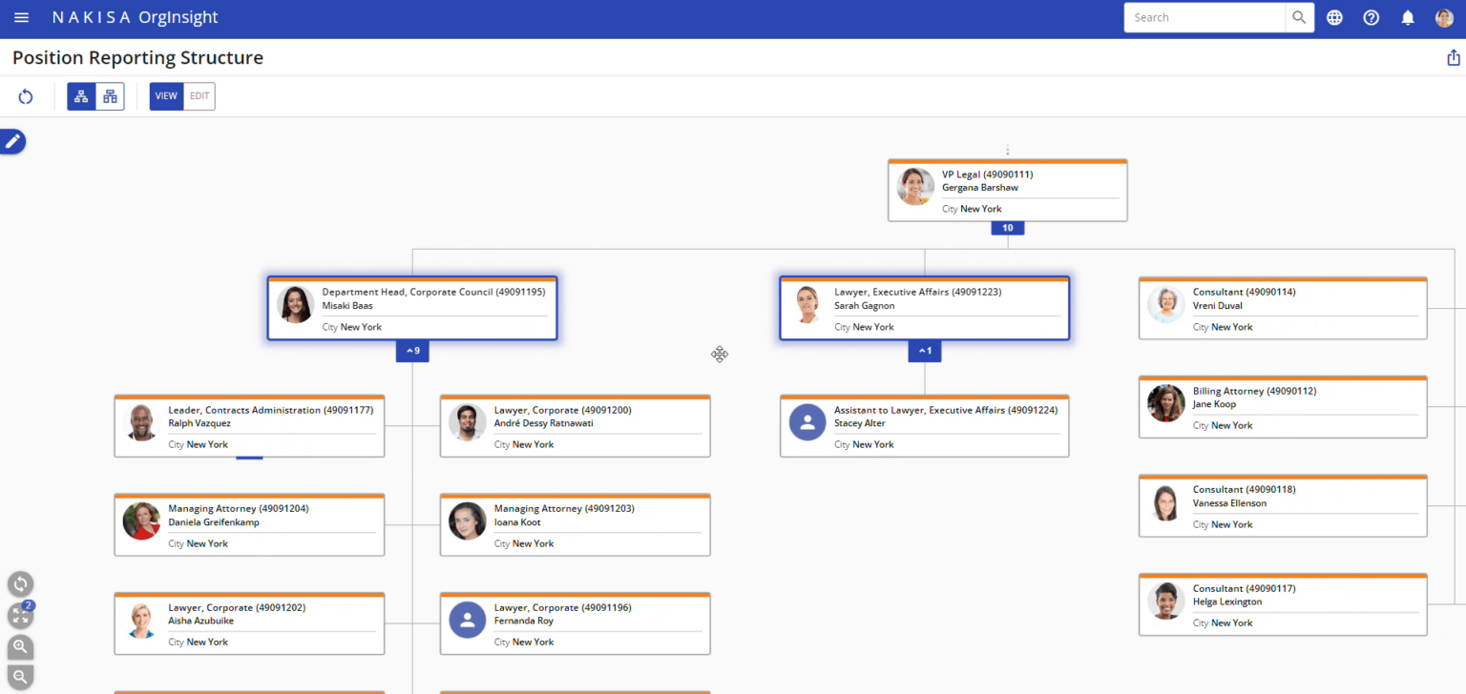Toggle the vertical tree layout icon
Image resolution: width=1466 pixels, height=694 pixels.
coord(81,96)
